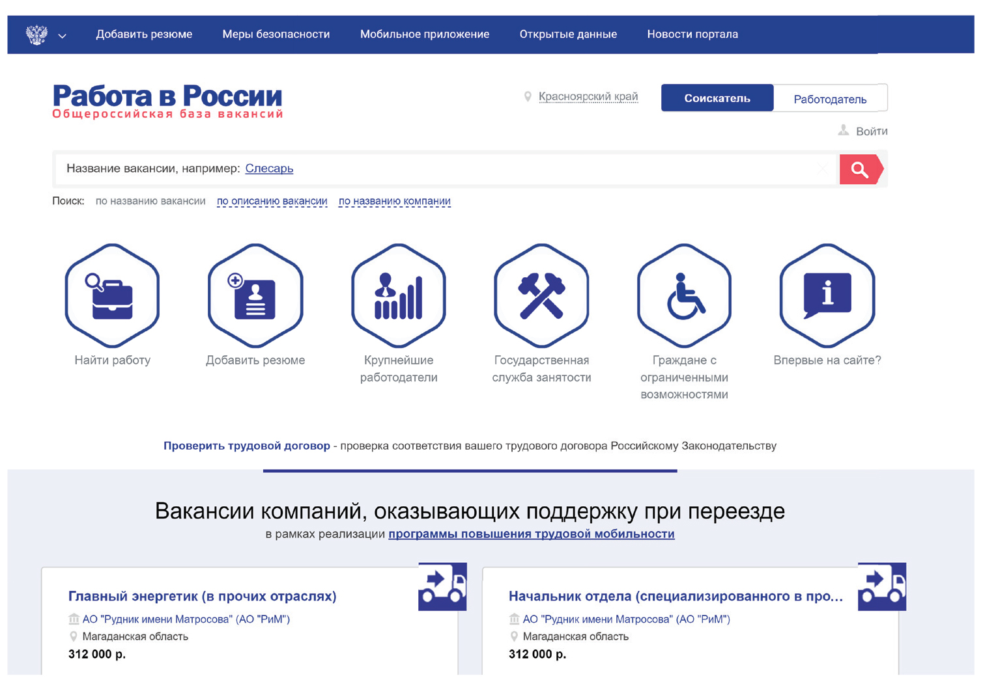The image size is (983, 691).
Task: Select search 'по названию вакансии'
Action: pyautogui.click(x=150, y=201)
